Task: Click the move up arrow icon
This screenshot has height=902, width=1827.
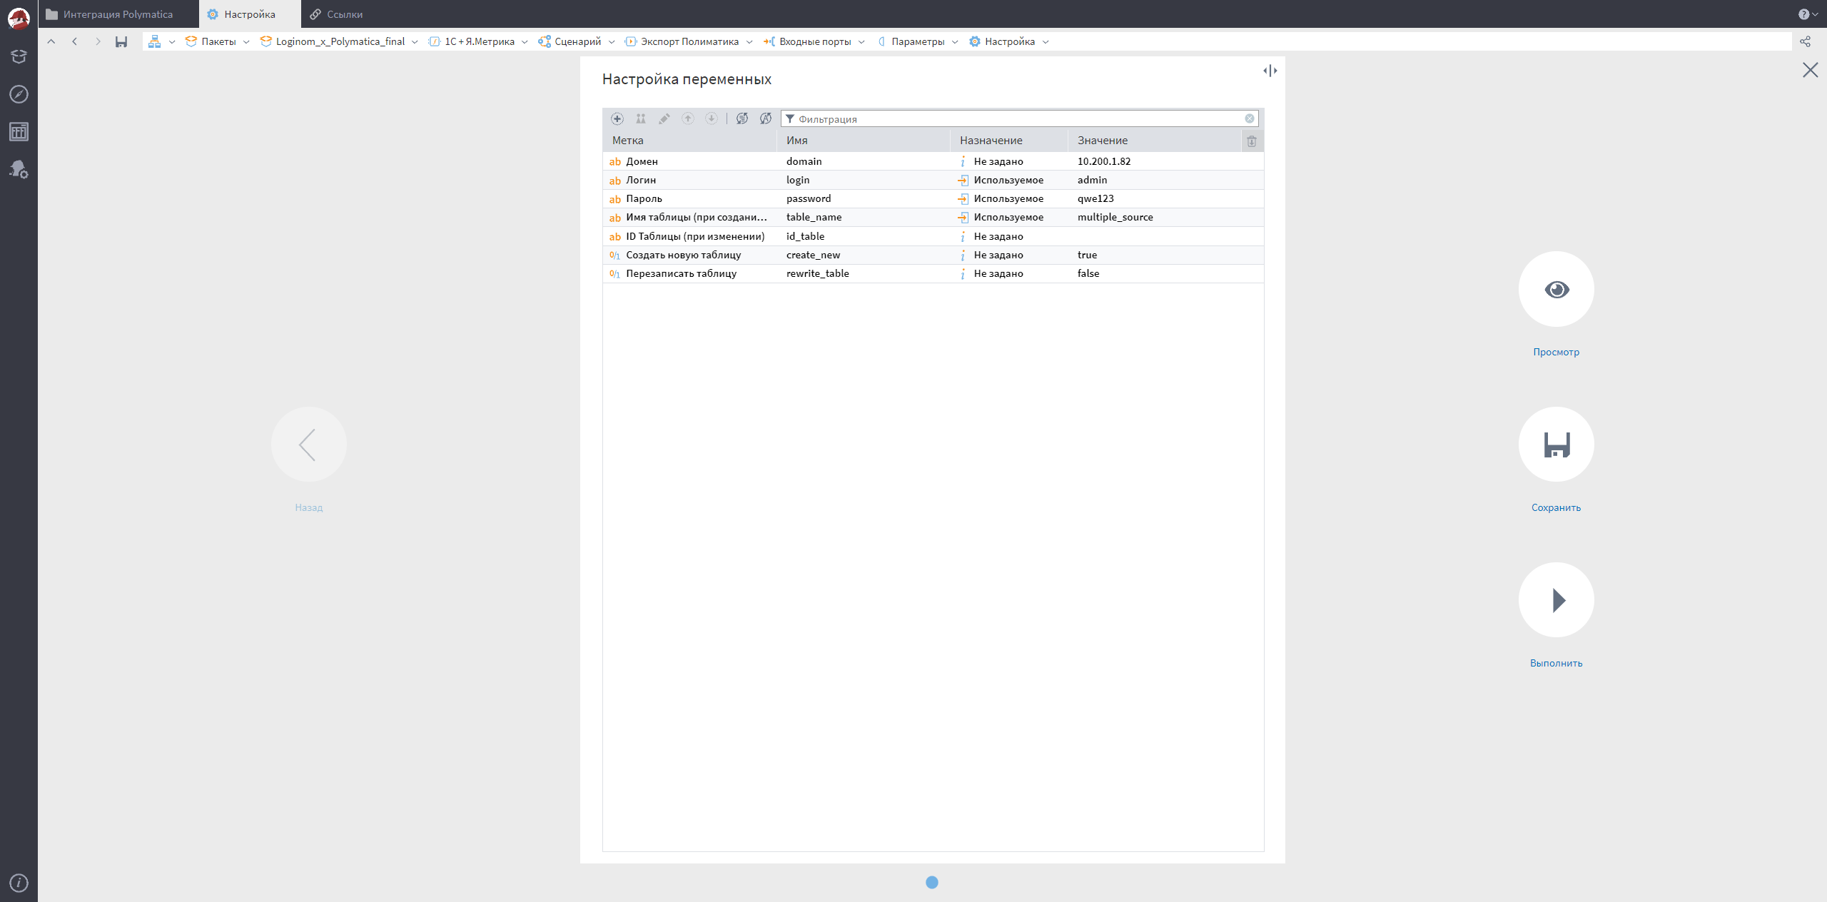Action: (x=688, y=118)
